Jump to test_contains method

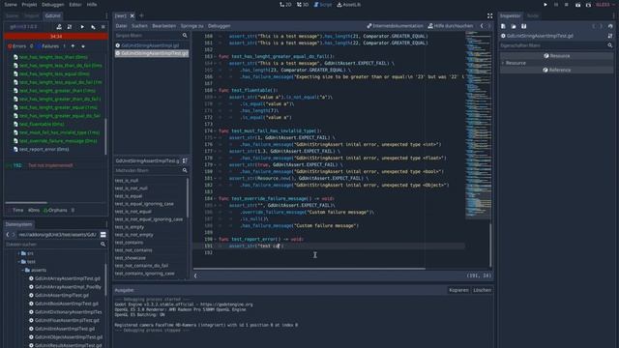[x=129, y=243]
